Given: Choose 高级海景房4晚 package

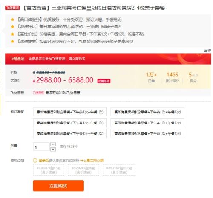Looking at the screenshot, I should coord(147,123).
